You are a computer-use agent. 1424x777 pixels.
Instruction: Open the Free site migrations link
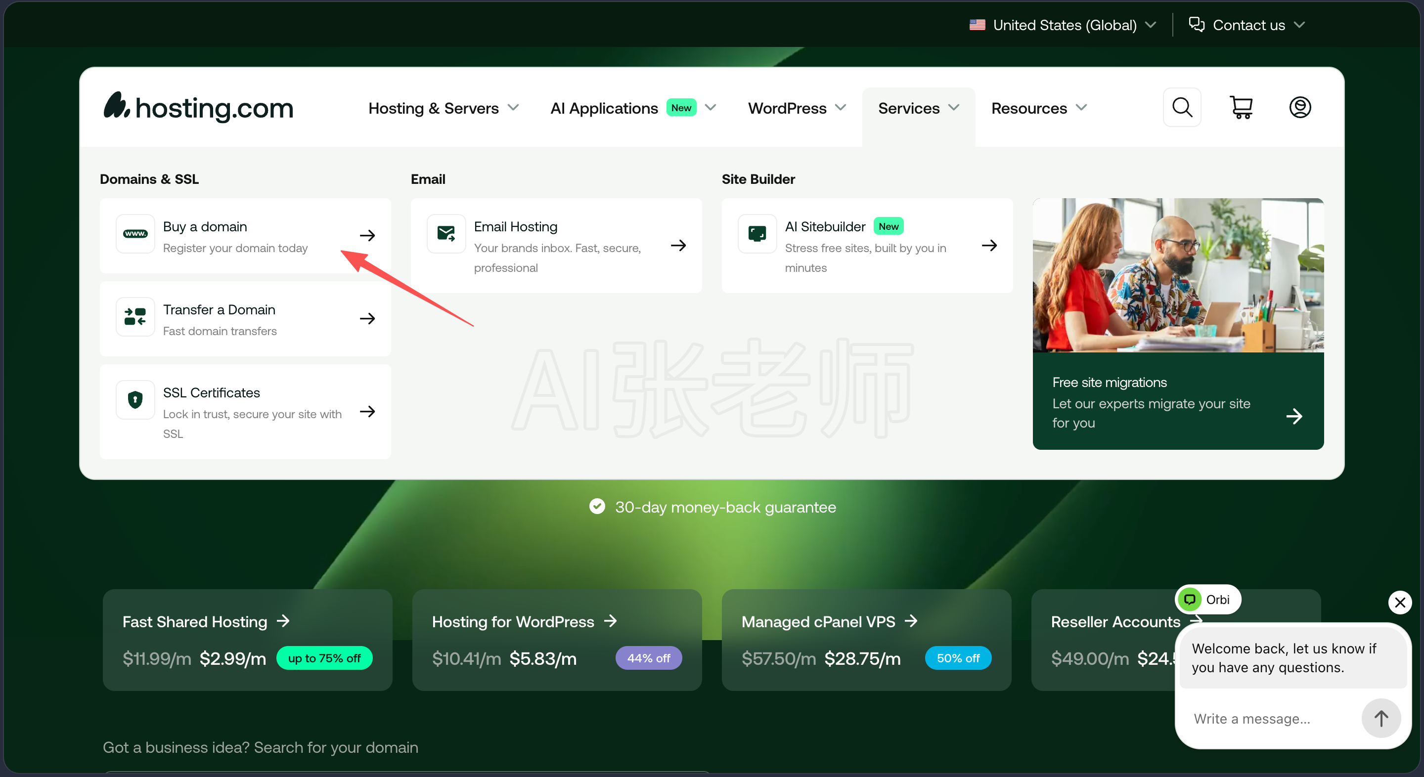pyautogui.click(x=1178, y=324)
